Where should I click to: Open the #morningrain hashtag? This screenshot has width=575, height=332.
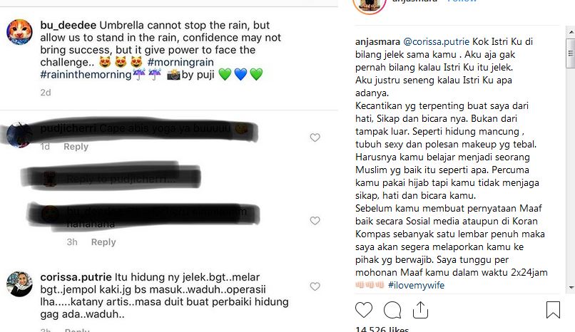coord(180,62)
